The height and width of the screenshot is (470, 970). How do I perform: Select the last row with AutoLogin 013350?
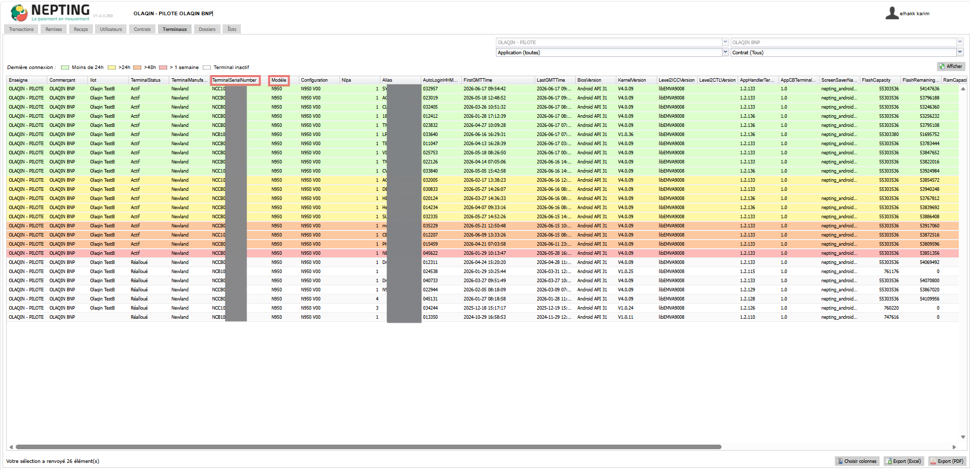coord(483,317)
